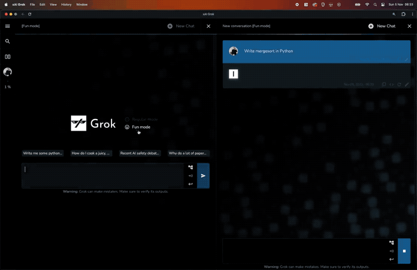
Task: Click the split-view panels icon in the sidebar
Action: pyautogui.click(x=7, y=56)
